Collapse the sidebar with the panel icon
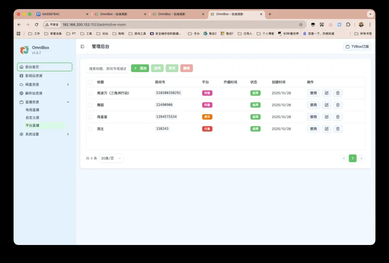 [x=82, y=46]
